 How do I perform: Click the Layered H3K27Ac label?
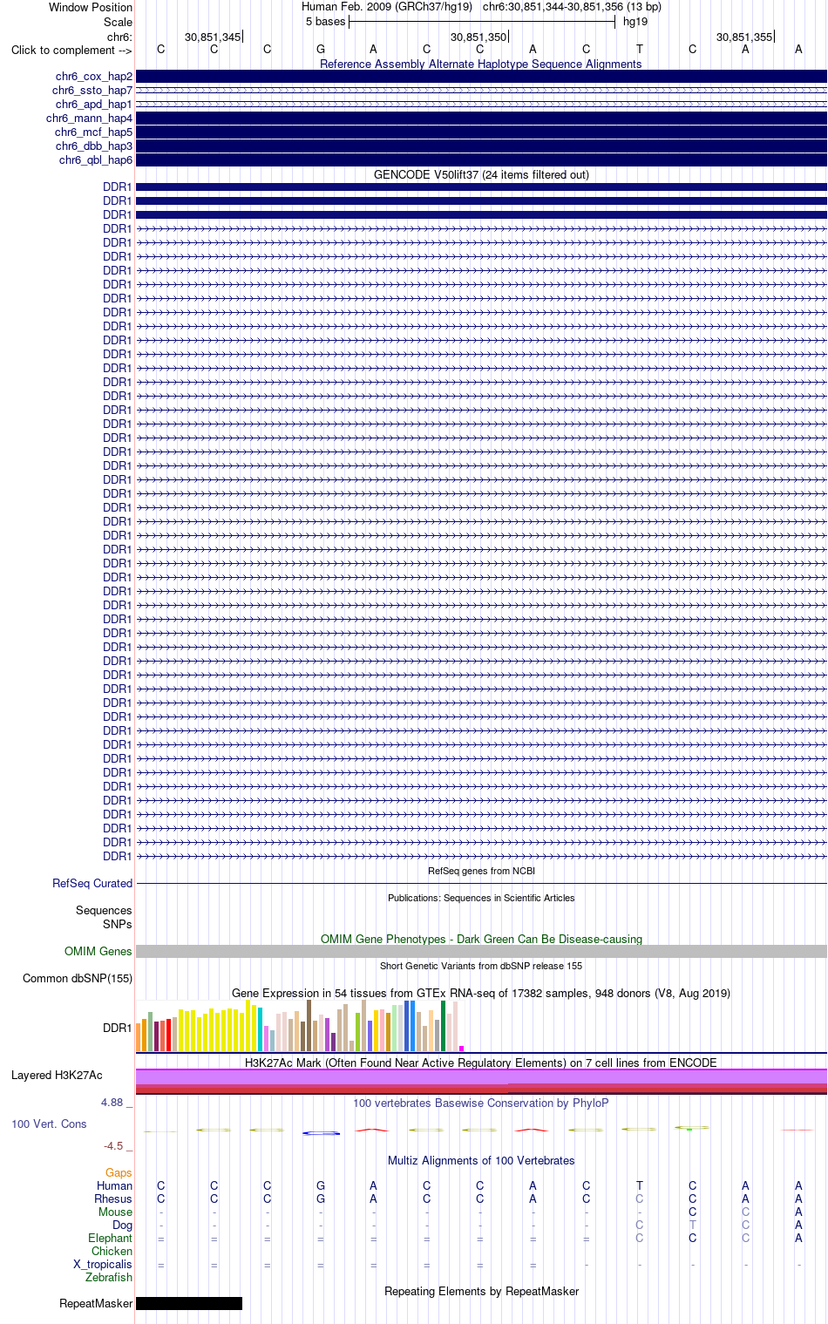57,1075
